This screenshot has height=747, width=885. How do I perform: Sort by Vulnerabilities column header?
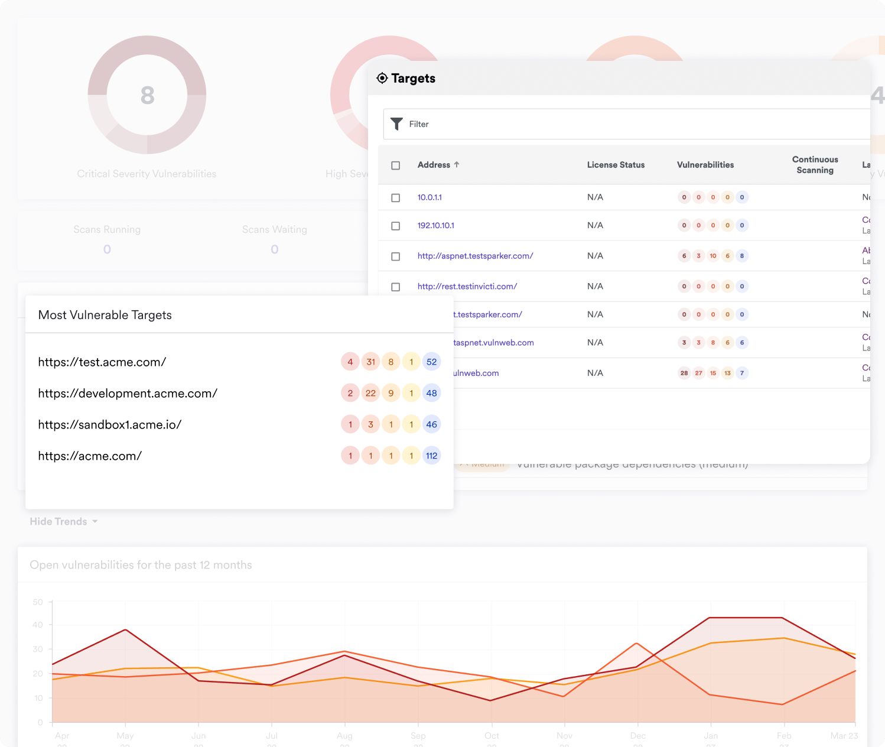705,165
